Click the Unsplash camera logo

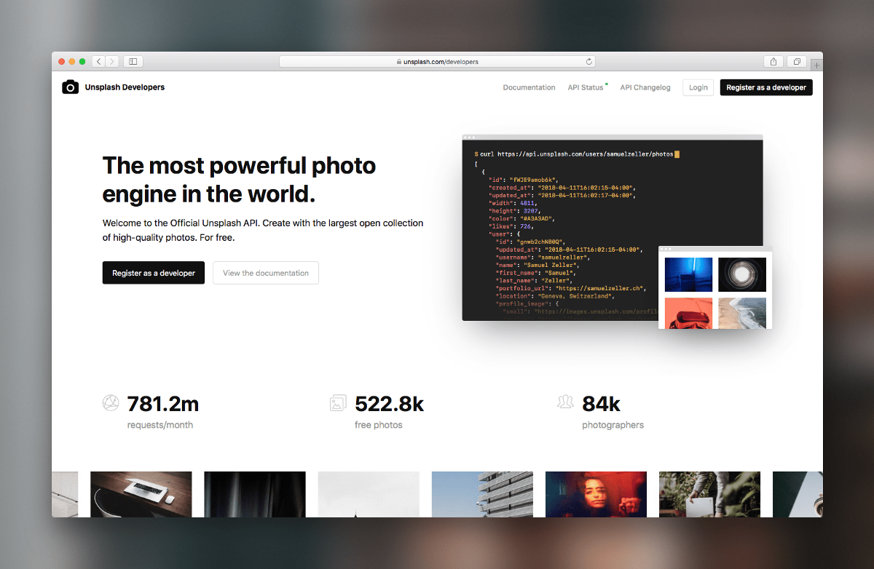coord(71,87)
